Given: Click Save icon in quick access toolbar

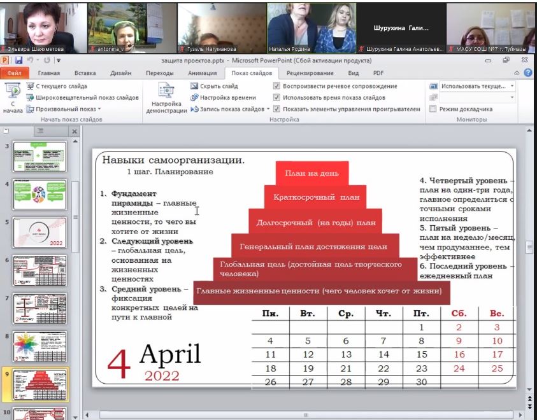Looking at the screenshot, I should click(18, 60).
